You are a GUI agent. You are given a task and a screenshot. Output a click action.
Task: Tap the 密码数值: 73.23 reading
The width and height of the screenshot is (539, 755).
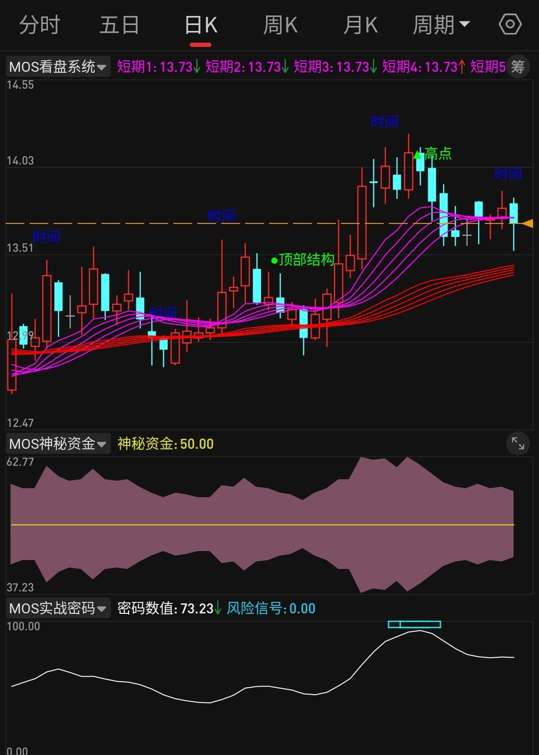coord(169,608)
